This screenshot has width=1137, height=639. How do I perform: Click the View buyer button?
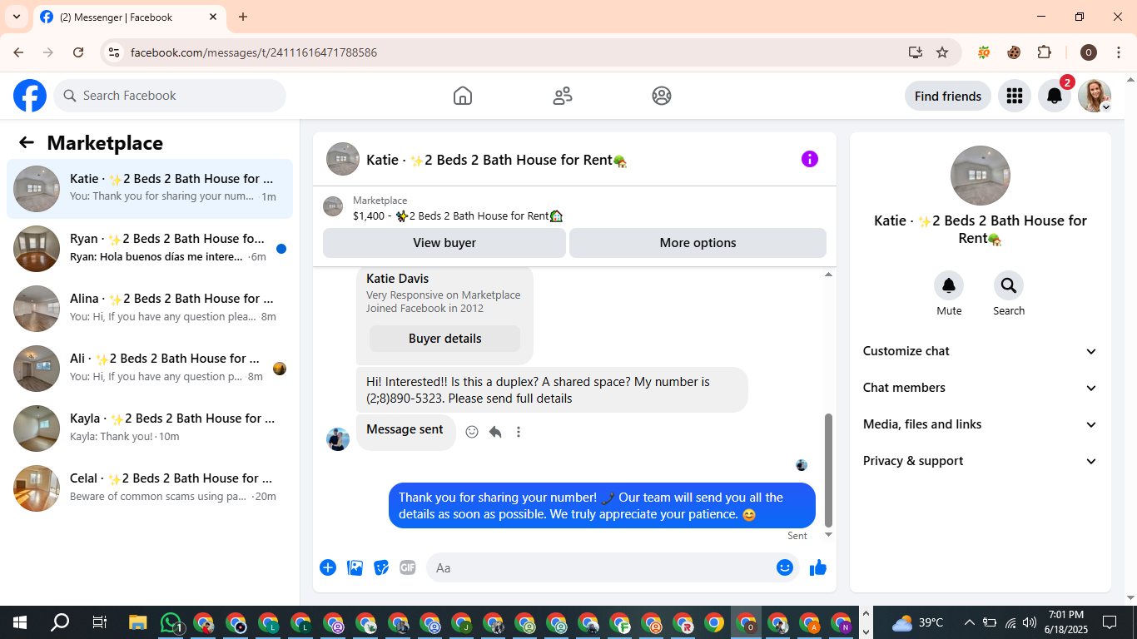click(x=444, y=243)
